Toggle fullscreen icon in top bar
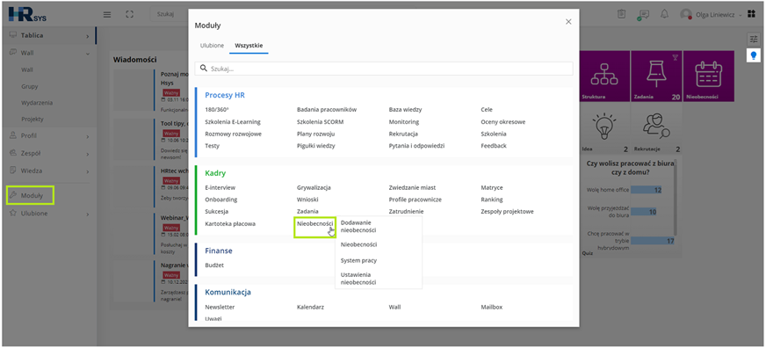Image resolution: width=766 pixels, height=349 pixels. pos(129,14)
